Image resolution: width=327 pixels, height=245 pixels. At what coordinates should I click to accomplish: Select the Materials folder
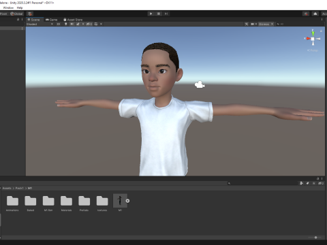point(66,203)
